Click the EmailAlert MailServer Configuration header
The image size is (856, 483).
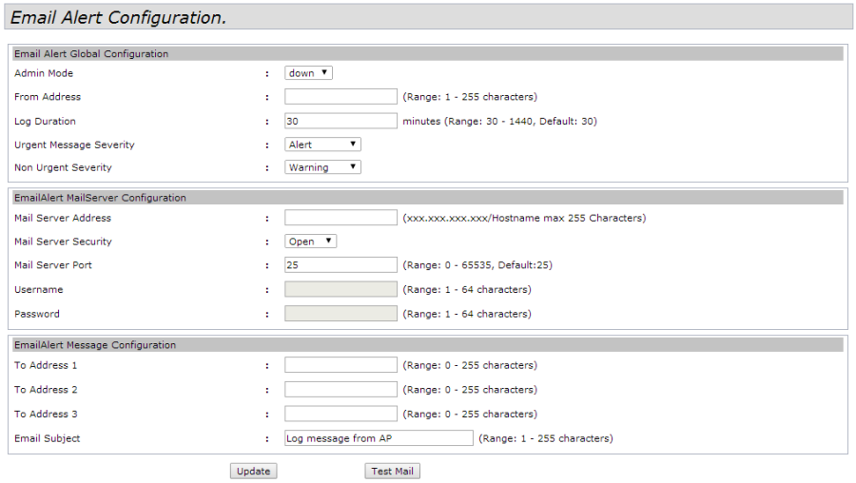[x=100, y=198]
